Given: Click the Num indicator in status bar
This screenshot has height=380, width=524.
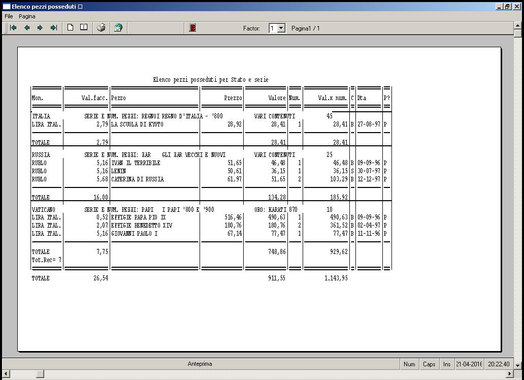Looking at the screenshot, I should (x=409, y=364).
